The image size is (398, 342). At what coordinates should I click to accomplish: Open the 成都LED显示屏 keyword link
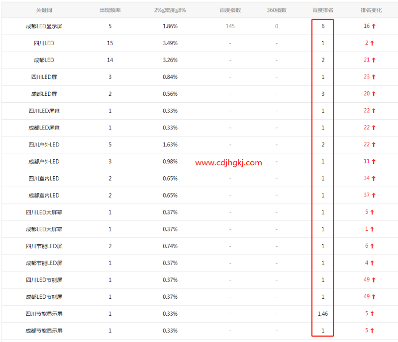[x=44, y=26]
